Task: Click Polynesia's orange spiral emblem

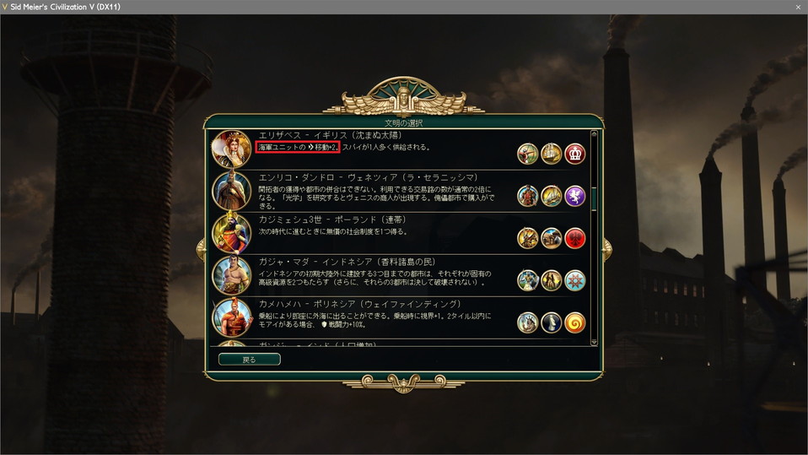Action: pos(575,323)
